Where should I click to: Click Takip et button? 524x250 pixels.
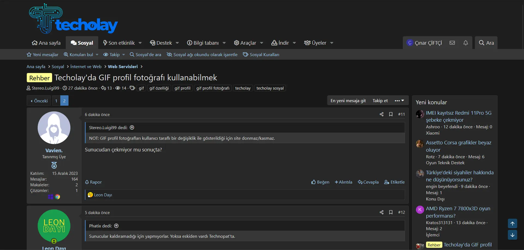(x=380, y=100)
